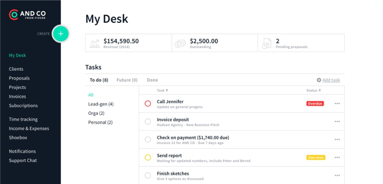Switch to the Done tab
383x184 pixels.
coord(152,80)
